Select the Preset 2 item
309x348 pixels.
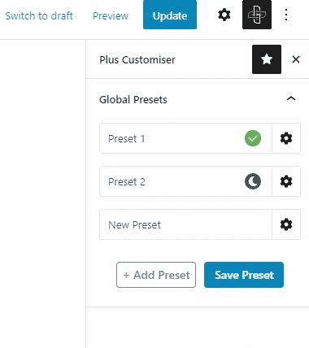(x=185, y=181)
